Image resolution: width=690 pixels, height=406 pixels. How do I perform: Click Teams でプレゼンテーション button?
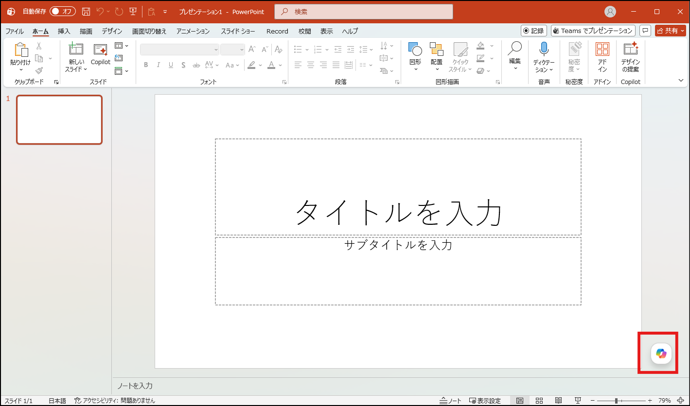pyautogui.click(x=593, y=31)
